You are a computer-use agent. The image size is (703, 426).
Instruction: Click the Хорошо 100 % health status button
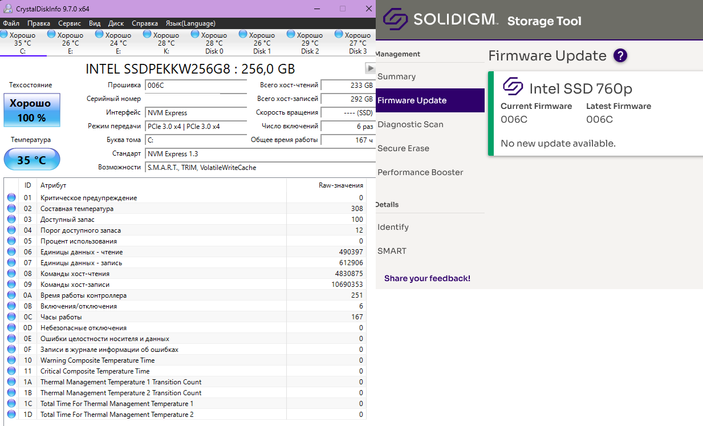pos(32,110)
